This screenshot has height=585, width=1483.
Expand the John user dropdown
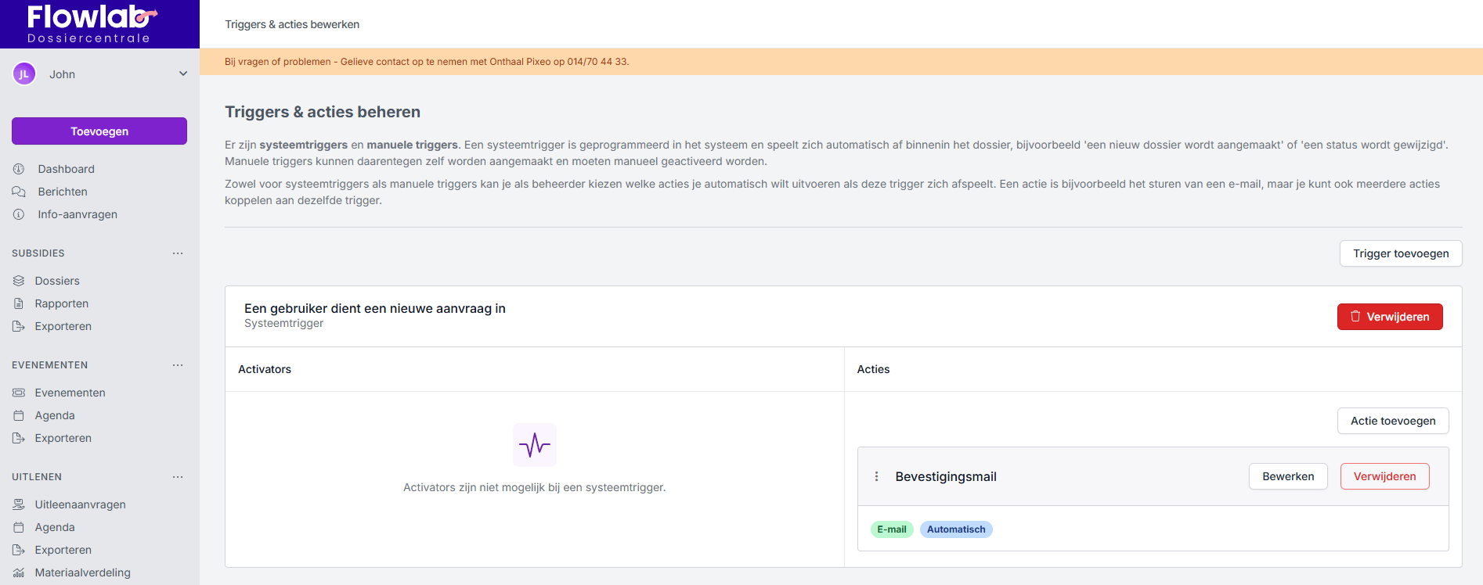182,74
